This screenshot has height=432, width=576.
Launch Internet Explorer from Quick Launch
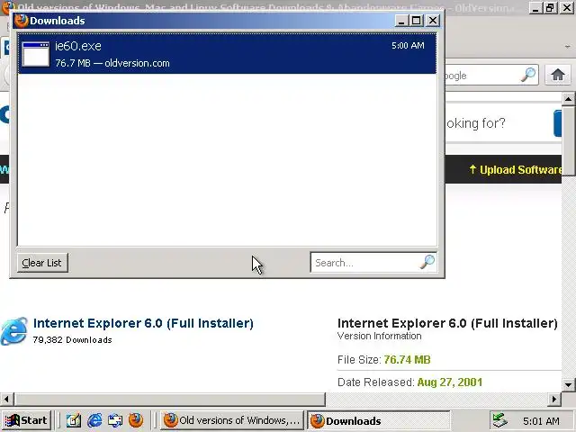tap(94, 420)
